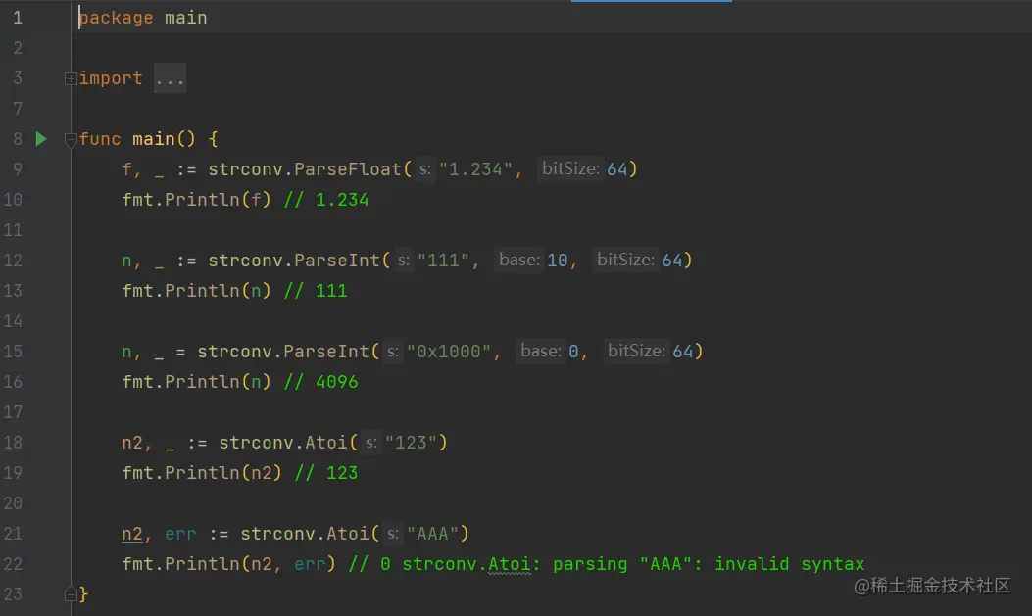Click the string "AAA" argument on line 21
Image resolution: width=1032 pixels, height=616 pixels.
432,533
